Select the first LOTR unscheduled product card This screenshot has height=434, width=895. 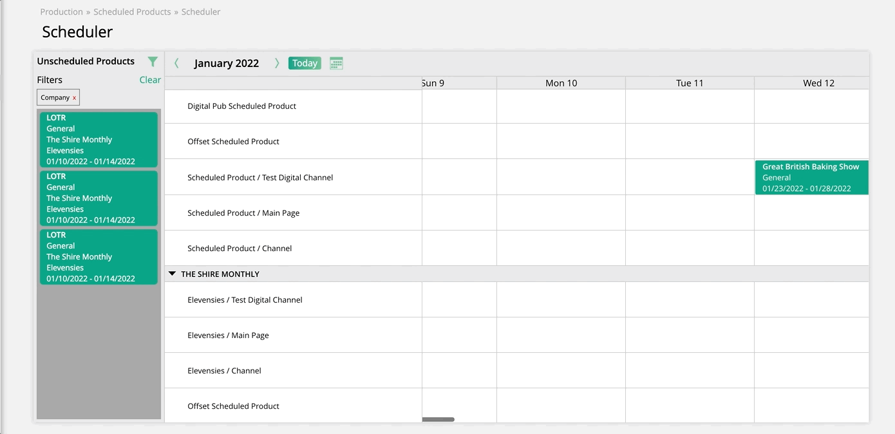click(x=99, y=140)
